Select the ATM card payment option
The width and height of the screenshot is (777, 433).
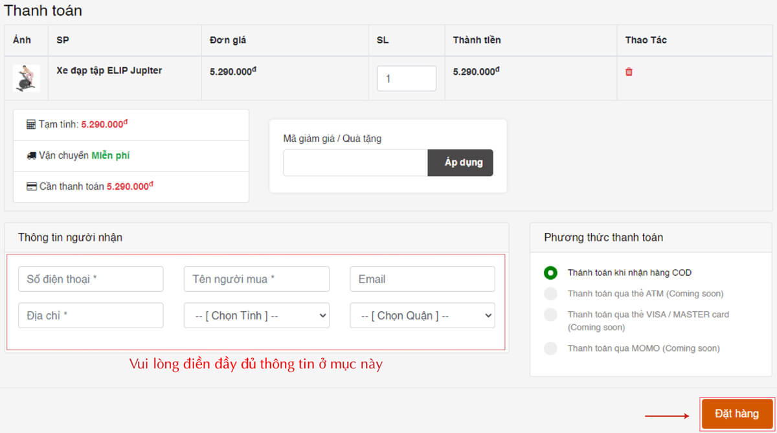(x=550, y=294)
